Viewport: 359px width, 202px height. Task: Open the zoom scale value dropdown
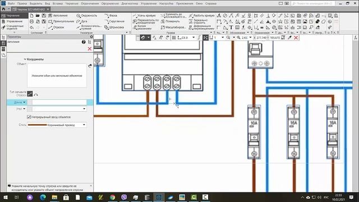tap(250, 38)
